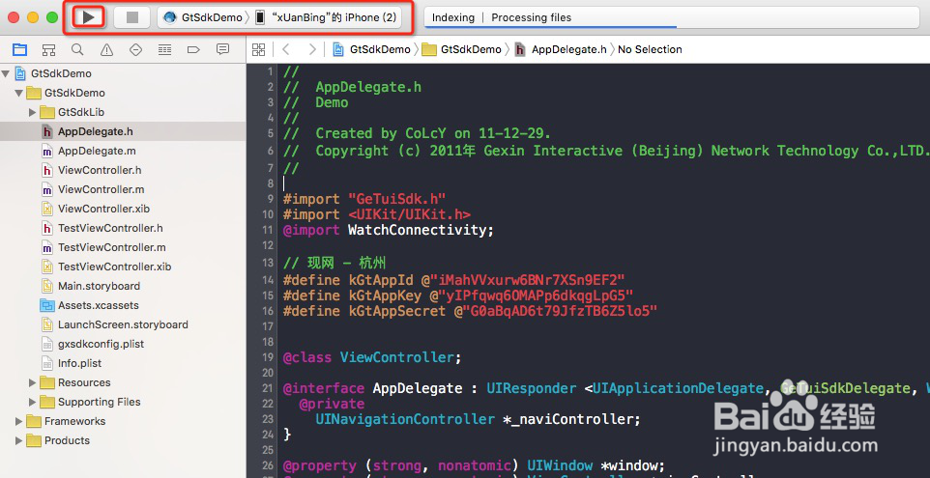This screenshot has width=930, height=478.
Task: Click AppDelegate.h in the jump bar
Action: 568,49
